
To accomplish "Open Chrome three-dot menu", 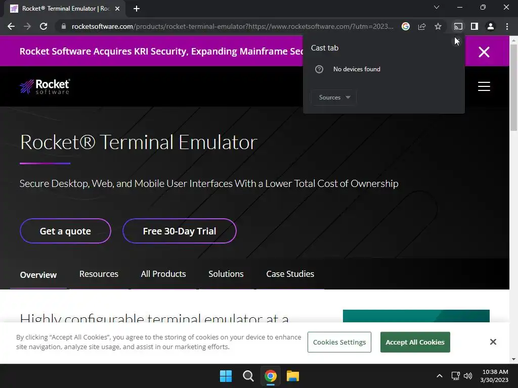I will pos(507,26).
